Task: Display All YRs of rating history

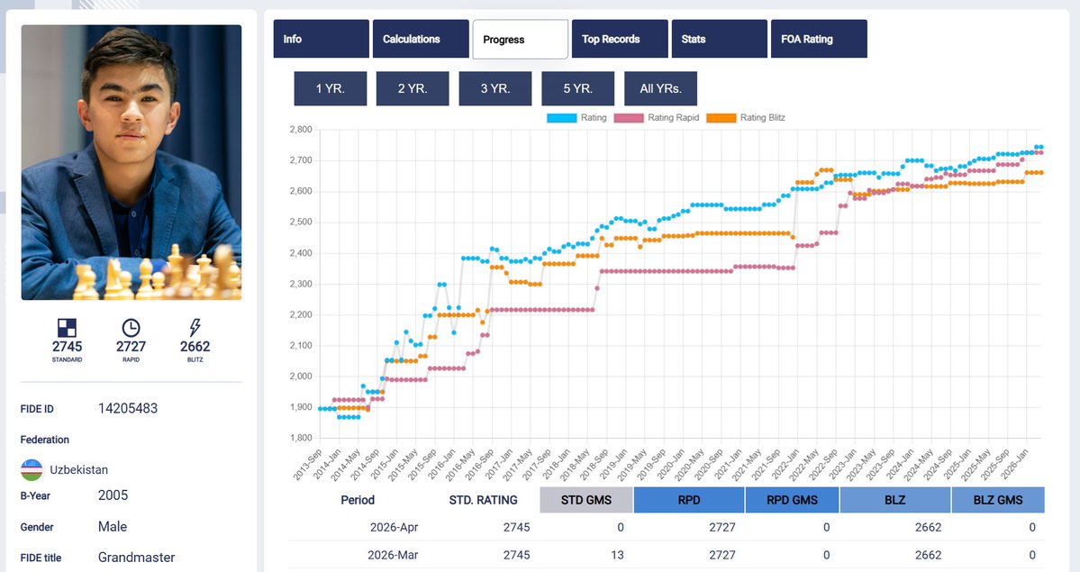Action: pos(659,88)
